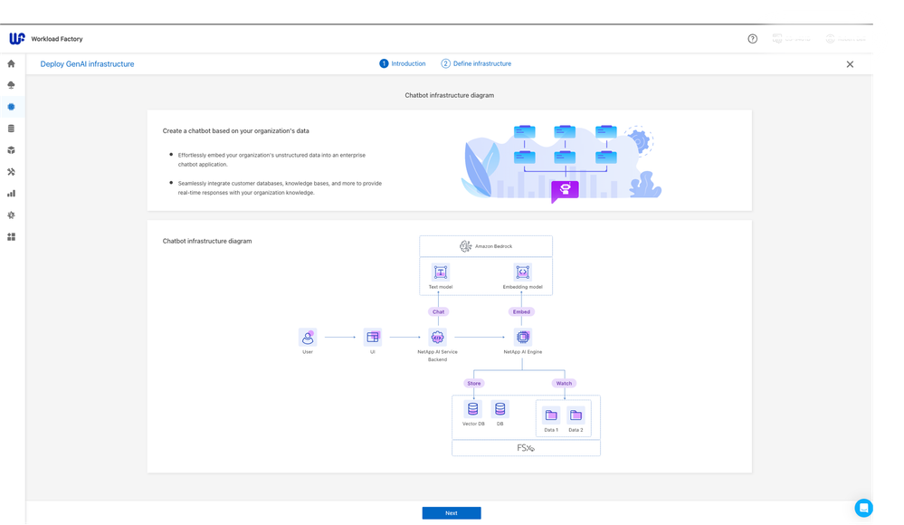904x525 pixels.
Task: Open the chat bubble in bottom right corner
Action: click(864, 508)
